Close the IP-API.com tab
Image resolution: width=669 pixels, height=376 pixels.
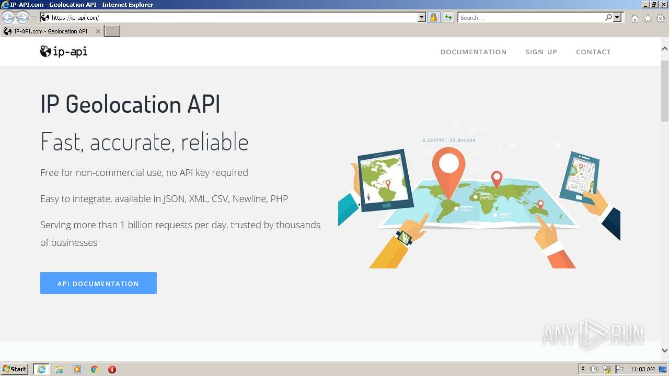click(98, 31)
